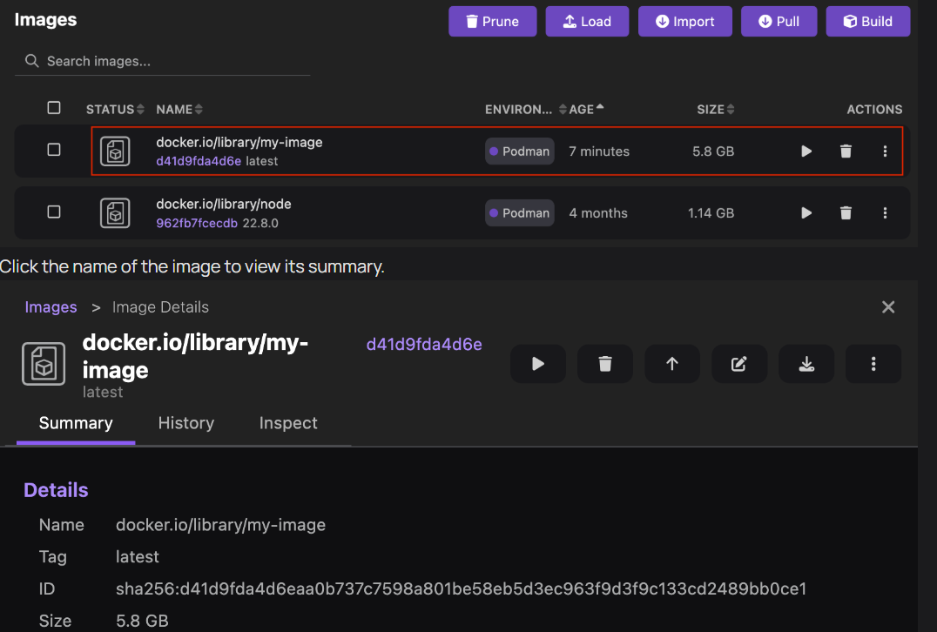Run the my-image row image
This screenshot has height=632, width=937.
[806, 151]
